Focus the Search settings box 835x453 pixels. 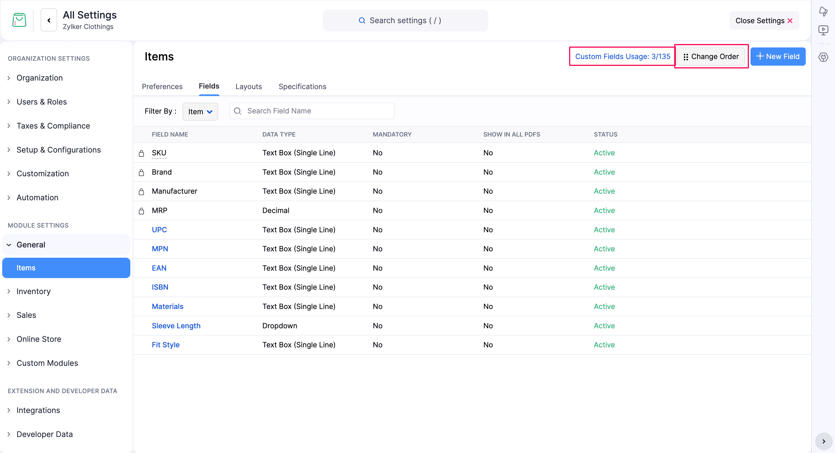pos(405,20)
